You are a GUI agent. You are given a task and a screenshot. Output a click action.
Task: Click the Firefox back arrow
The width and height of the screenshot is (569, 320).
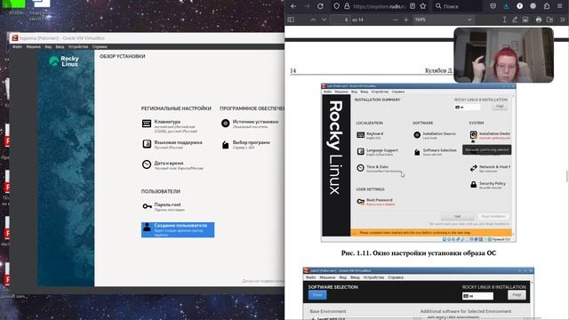293,6
